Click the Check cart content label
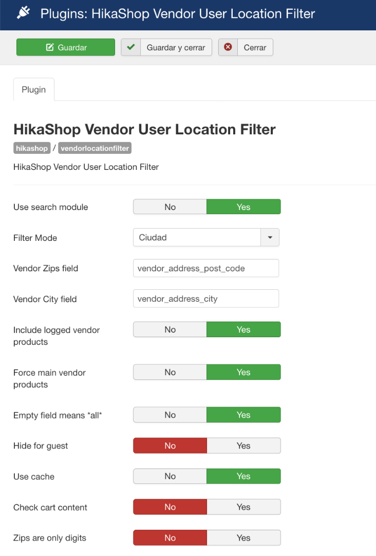The height and width of the screenshot is (556, 376). [x=50, y=508]
